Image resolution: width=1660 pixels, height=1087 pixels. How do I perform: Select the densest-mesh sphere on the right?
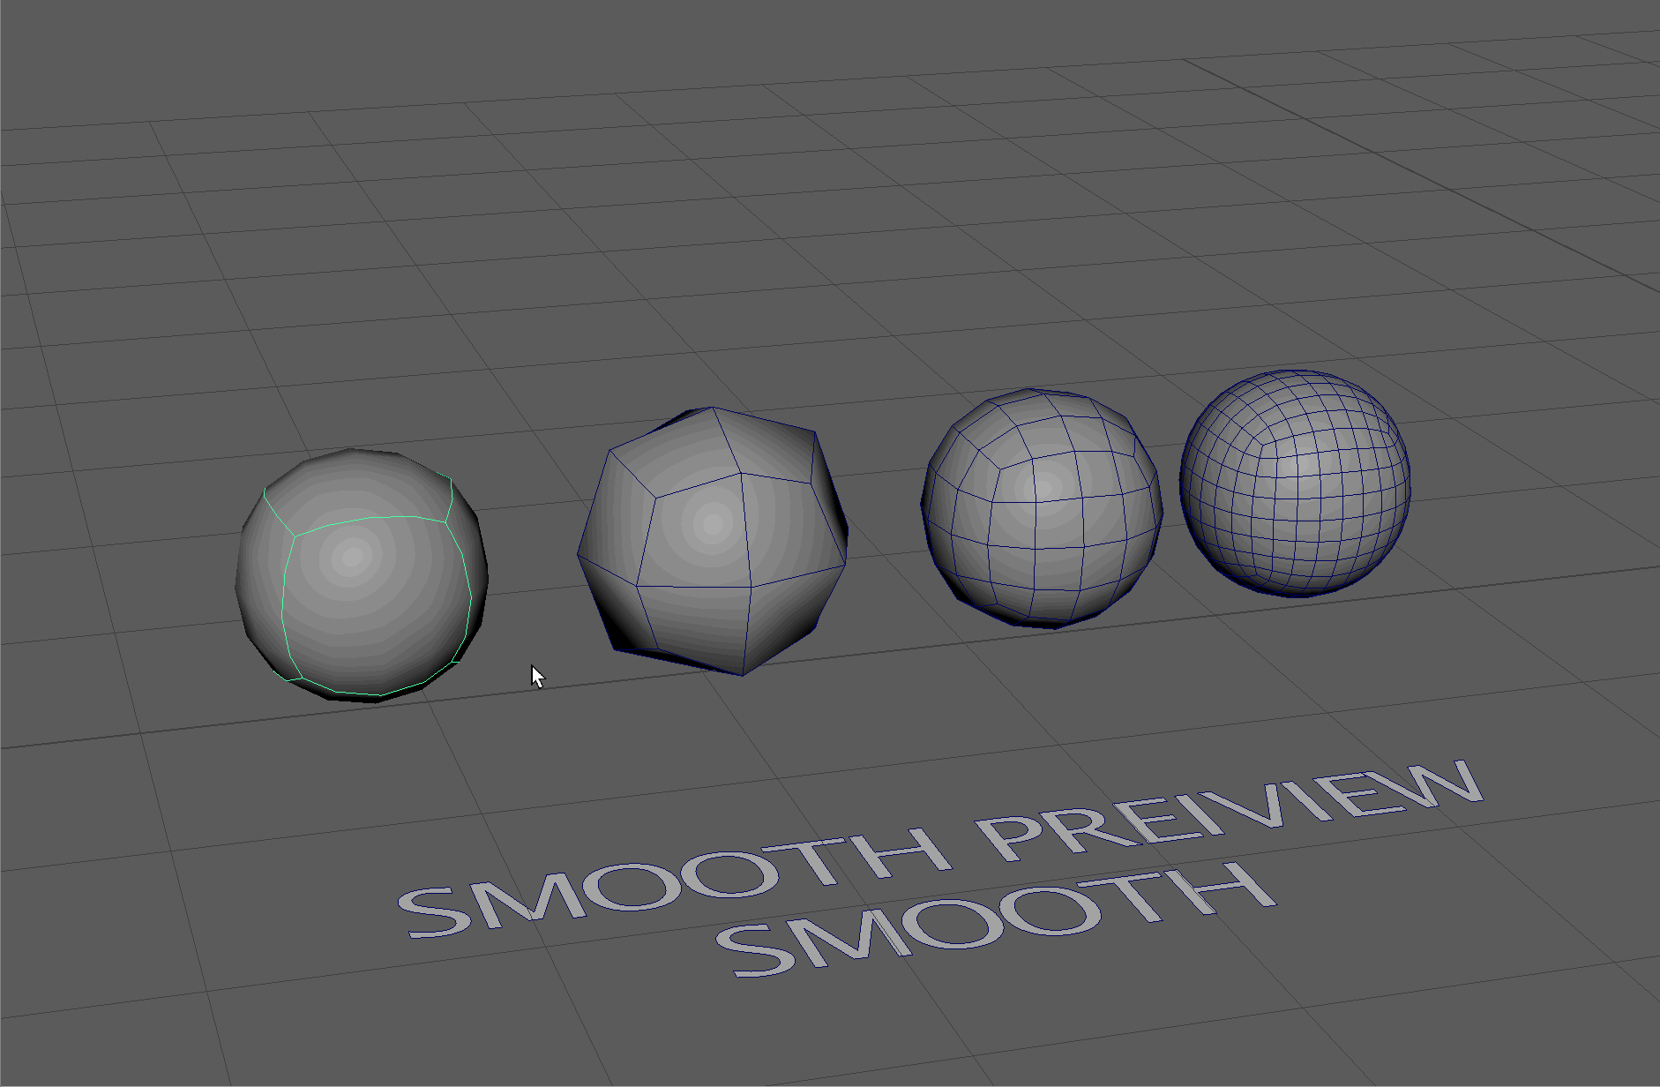[1295, 483]
